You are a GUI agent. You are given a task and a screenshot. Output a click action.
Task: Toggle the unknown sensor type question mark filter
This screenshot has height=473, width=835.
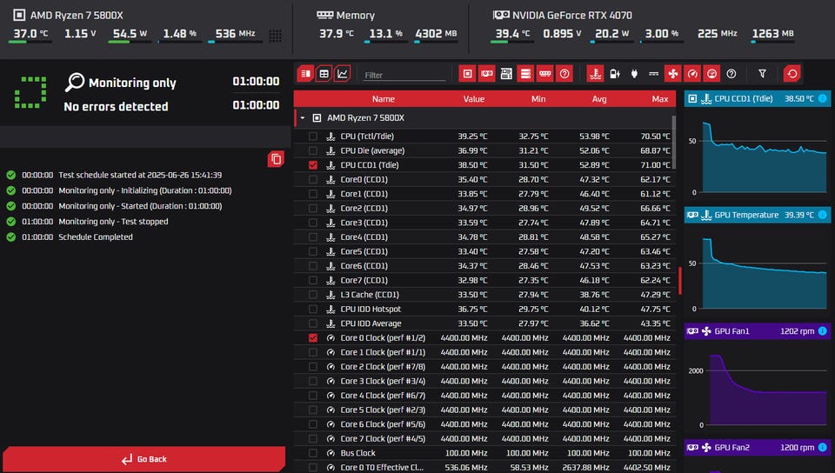click(x=731, y=74)
